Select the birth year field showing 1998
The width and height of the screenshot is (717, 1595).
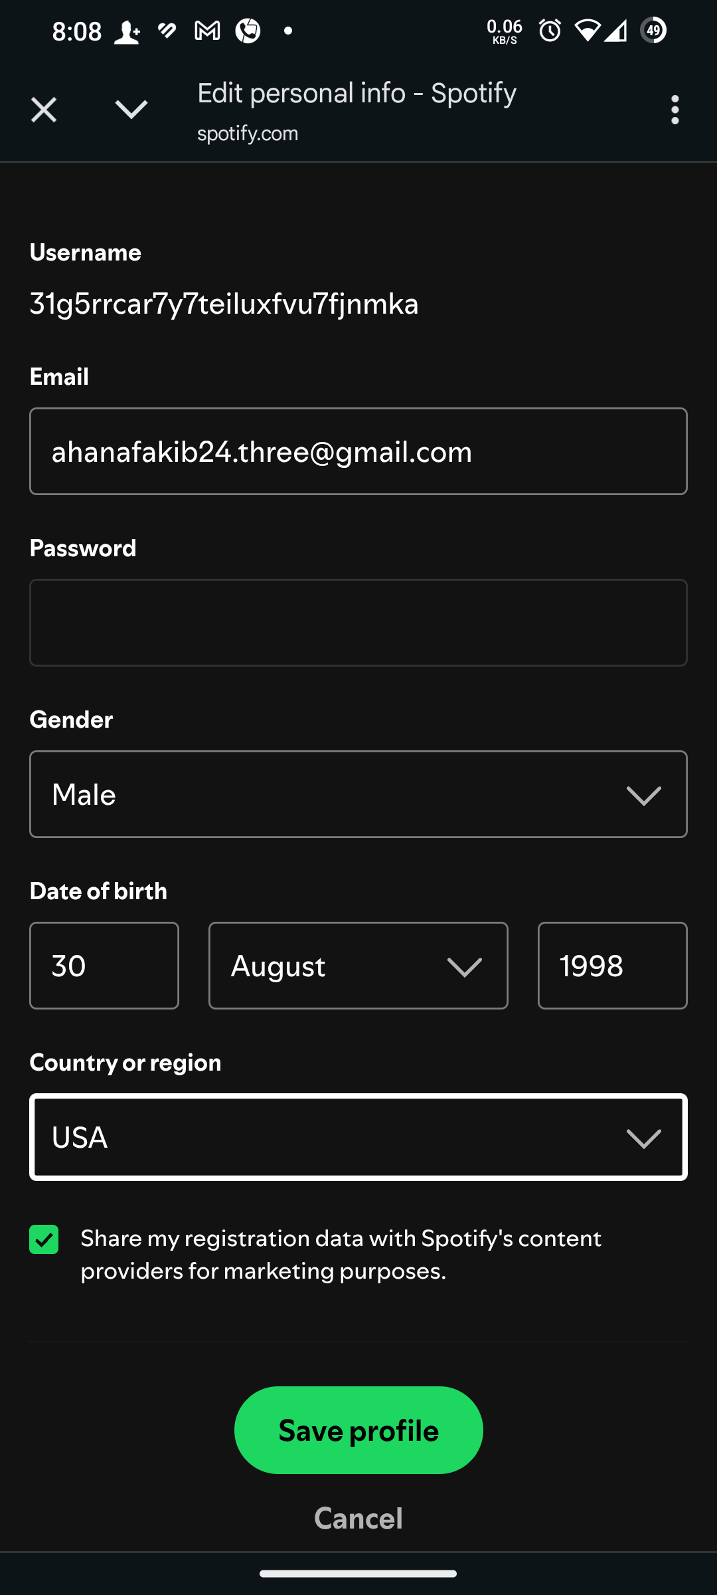pyautogui.click(x=613, y=966)
